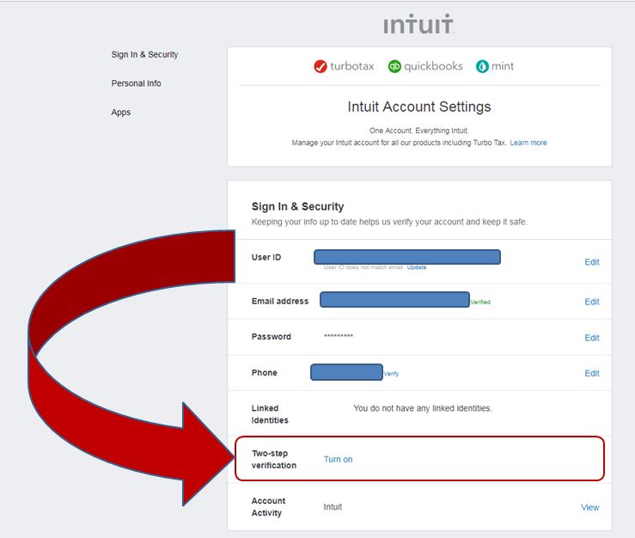This screenshot has width=635, height=538.
Task: Click the redacted User ID value
Action: pyautogui.click(x=406, y=256)
